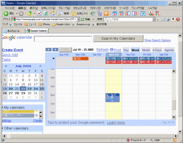Click the calendar search text field
This screenshot has width=183, height=143.
pyautogui.click(x=63, y=39)
